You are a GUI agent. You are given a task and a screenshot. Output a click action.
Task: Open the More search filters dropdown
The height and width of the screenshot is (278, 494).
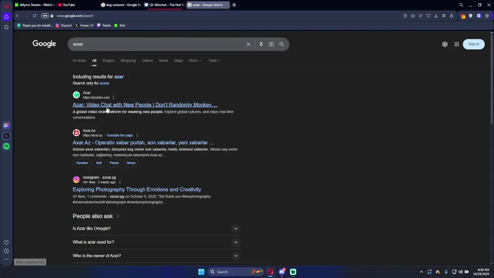coord(195,61)
